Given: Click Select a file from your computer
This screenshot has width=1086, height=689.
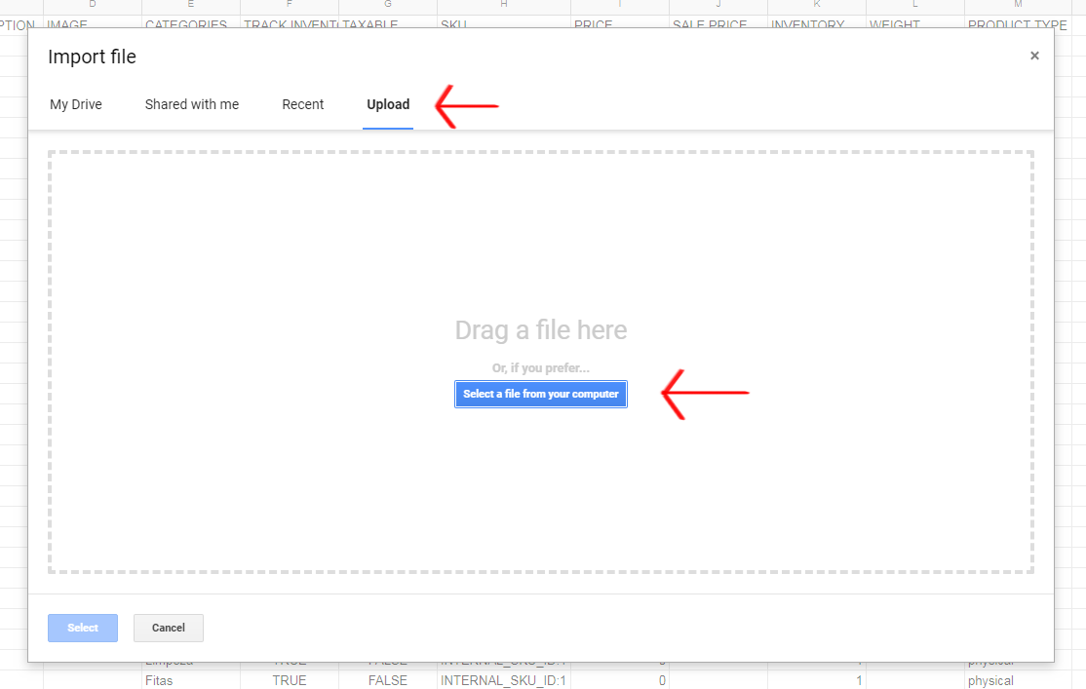Looking at the screenshot, I should [x=541, y=394].
